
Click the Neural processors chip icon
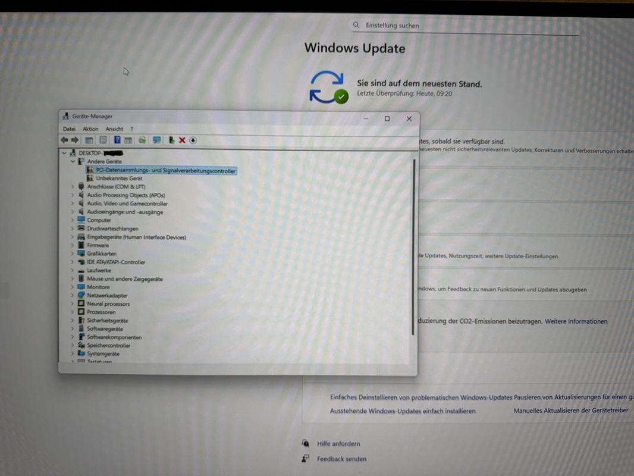click(x=81, y=303)
